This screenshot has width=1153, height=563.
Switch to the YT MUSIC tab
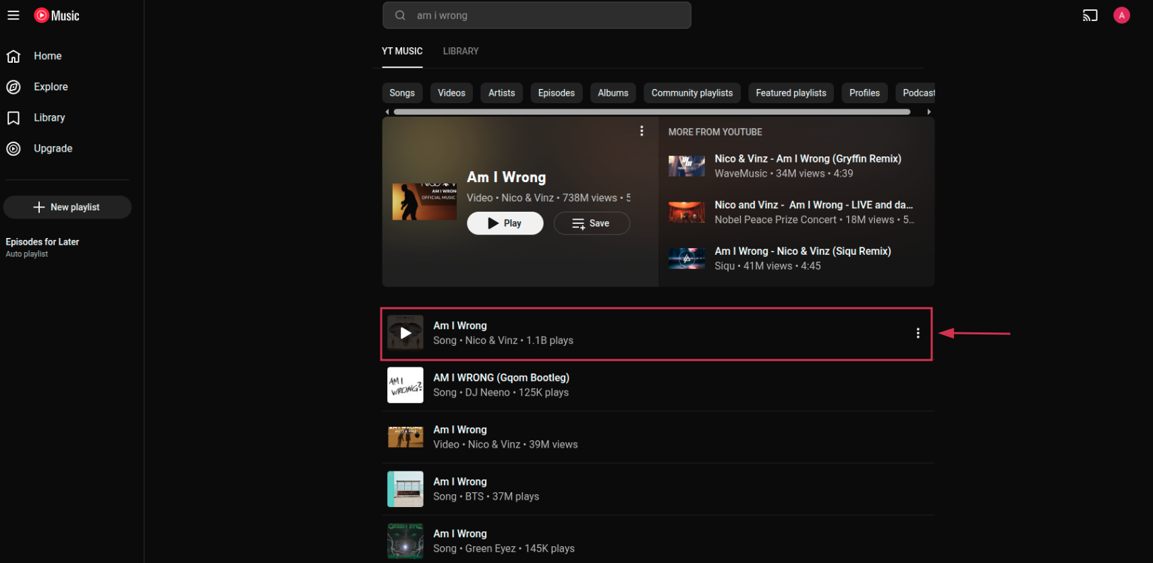click(x=402, y=51)
